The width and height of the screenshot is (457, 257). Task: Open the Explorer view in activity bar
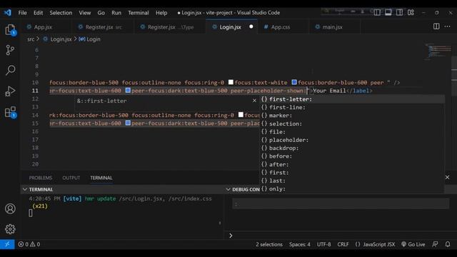click(10, 30)
